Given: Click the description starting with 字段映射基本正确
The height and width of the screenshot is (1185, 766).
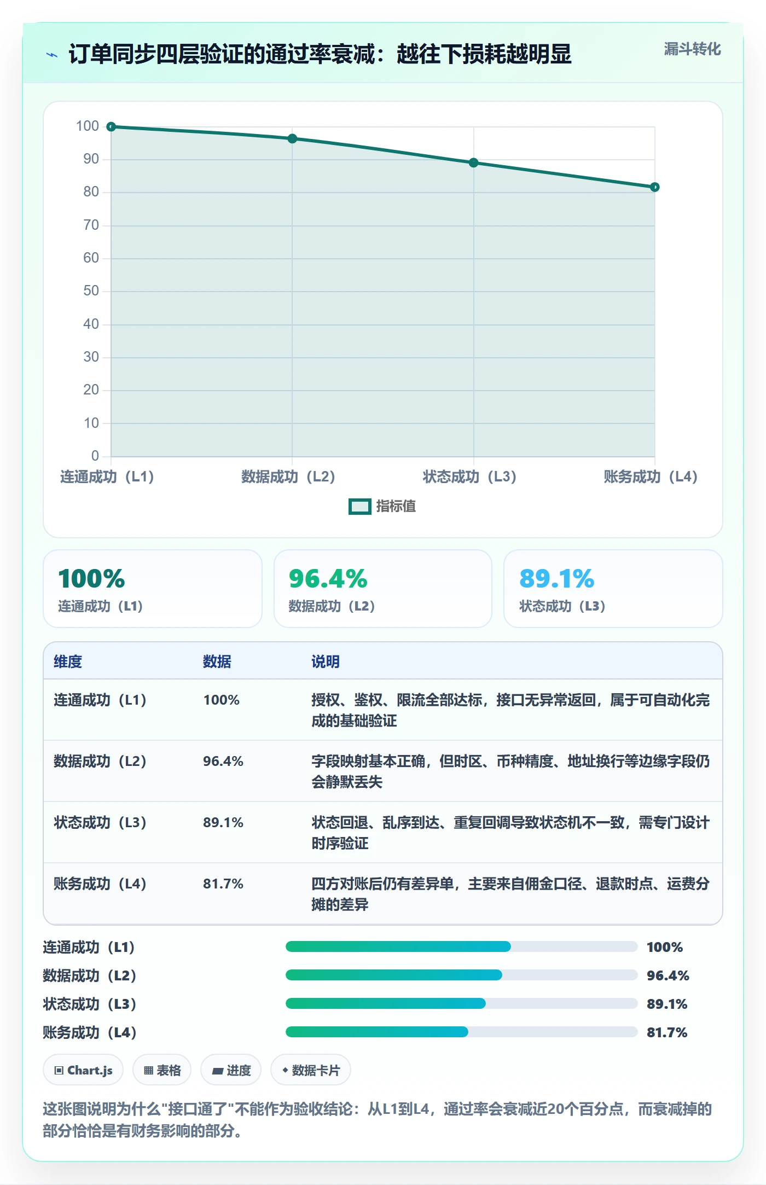Looking at the screenshot, I should pyautogui.click(x=510, y=771).
